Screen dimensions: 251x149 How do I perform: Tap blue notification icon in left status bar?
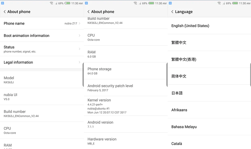point(3,3)
